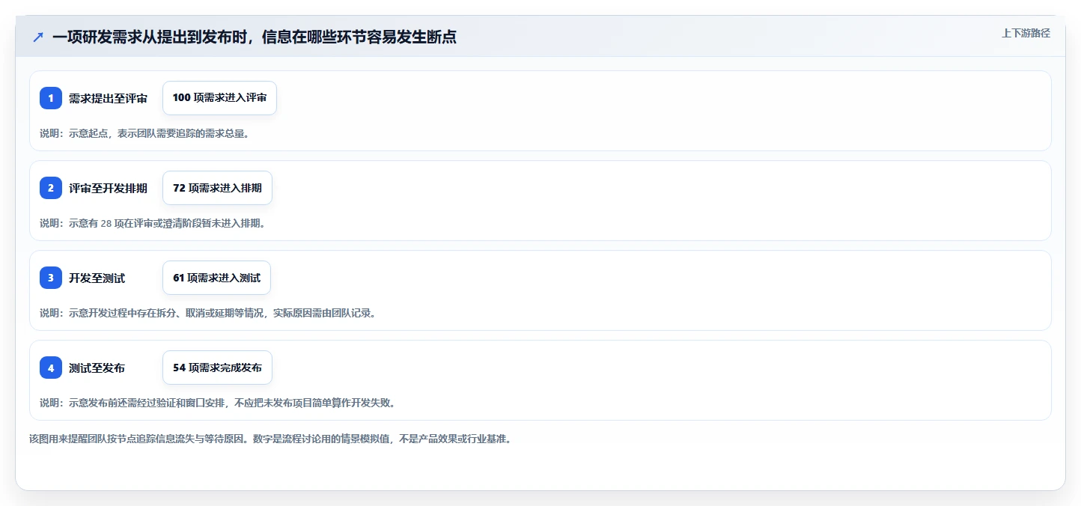1081x506 pixels.
Task: Click the arrow icon beside the title
Action: click(38, 37)
